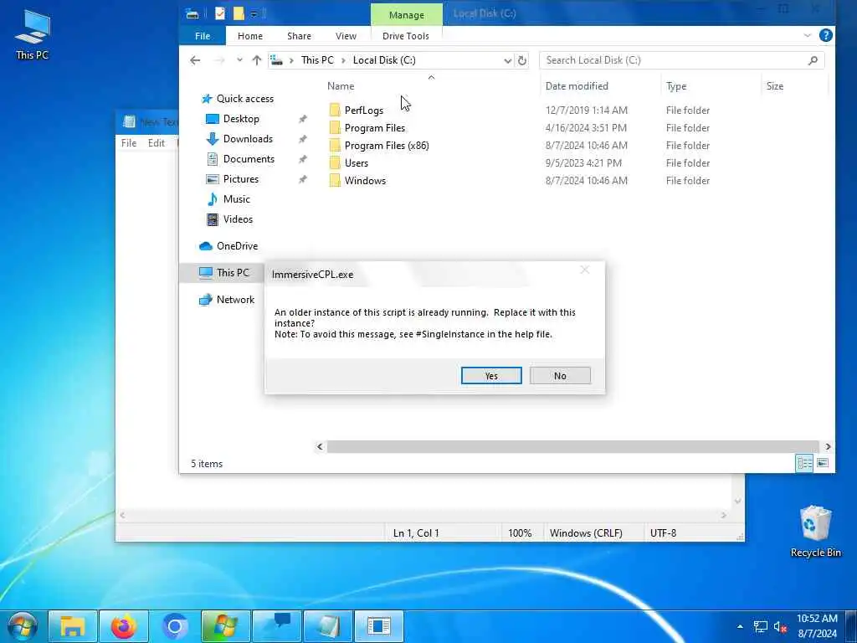Open the File tab in Explorer
This screenshot has height=643, width=857.
click(x=203, y=36)
